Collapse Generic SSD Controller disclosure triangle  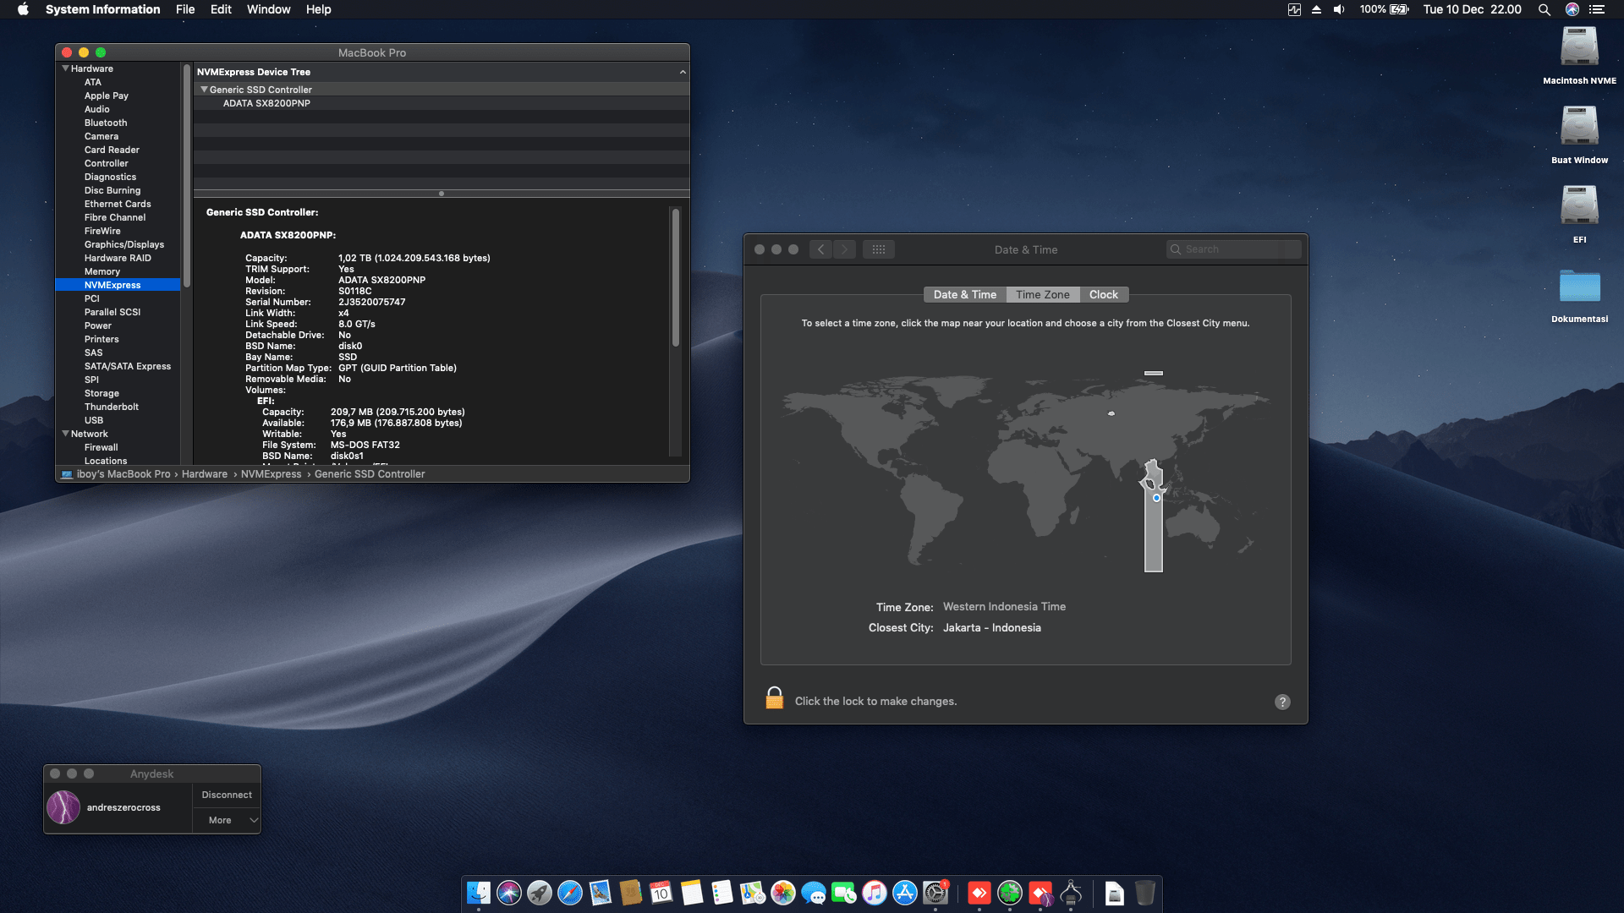tap(204, 90)
